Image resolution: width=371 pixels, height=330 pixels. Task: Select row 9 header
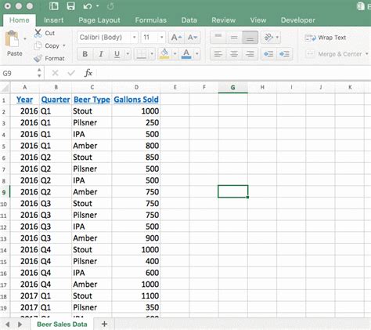(4, 192)
